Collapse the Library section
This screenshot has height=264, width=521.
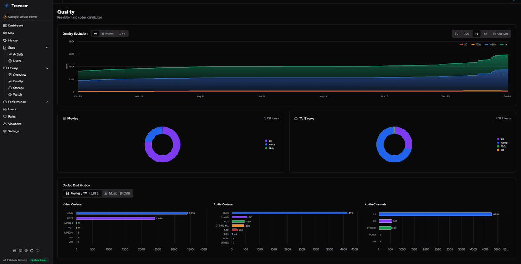(47, 68)
